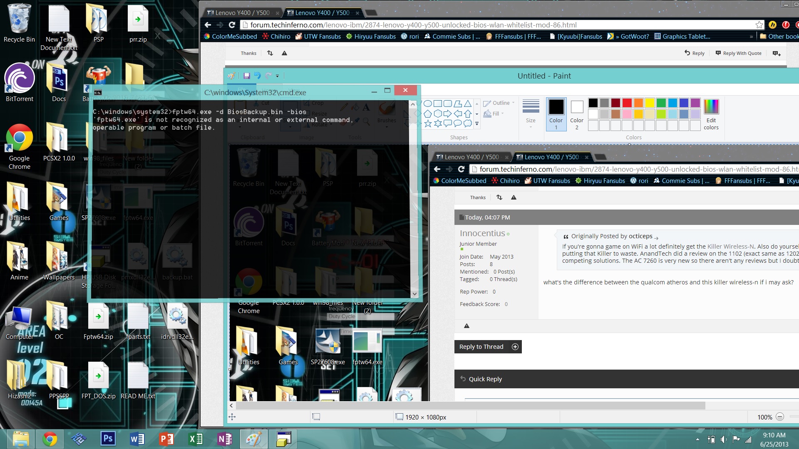The height and width of the screenshot is (449, 799).
Task: Select the READ ME.txt file on the desktop
Action: pos(138,380)
